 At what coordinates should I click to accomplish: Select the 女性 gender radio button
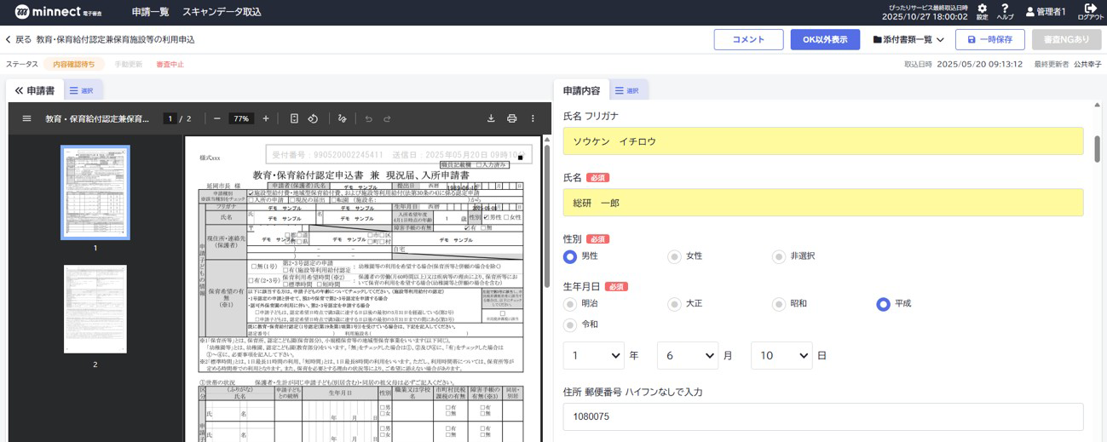coord(674,256)
